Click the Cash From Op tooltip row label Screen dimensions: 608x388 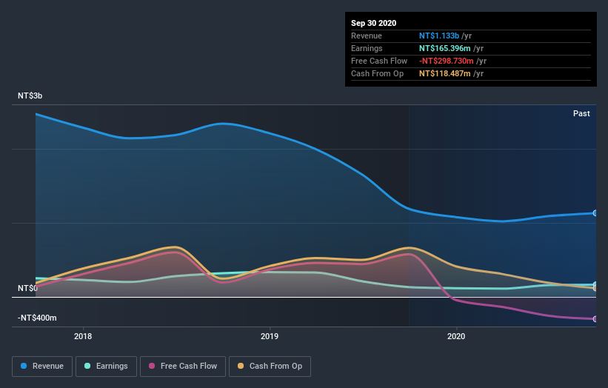tap(377, 73)
